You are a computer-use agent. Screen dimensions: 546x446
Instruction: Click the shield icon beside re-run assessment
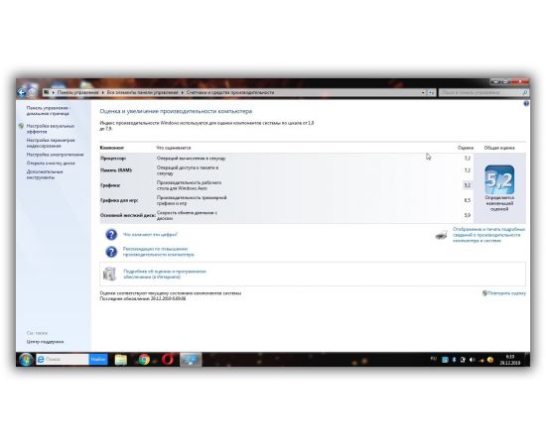pos(484,293)
